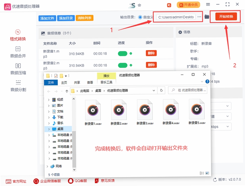Expand the 文档 tree node

pos(49,112)
